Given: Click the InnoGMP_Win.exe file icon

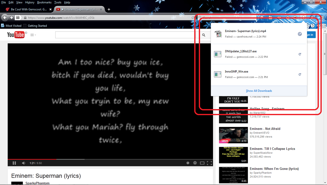Looking at the screenshot, I should pyautogui.click(x=218, y=74).
